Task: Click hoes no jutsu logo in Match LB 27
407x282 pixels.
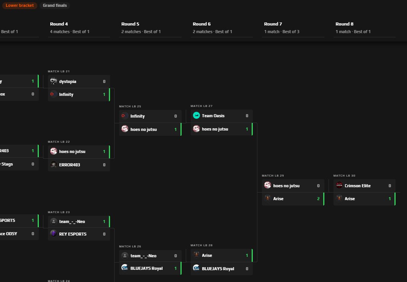Action: (196, 129)
